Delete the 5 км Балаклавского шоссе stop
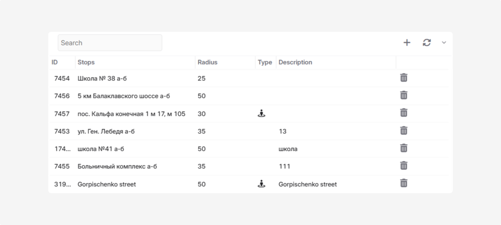The width and height of the screenshot is (501, 225). pos(404,95)
